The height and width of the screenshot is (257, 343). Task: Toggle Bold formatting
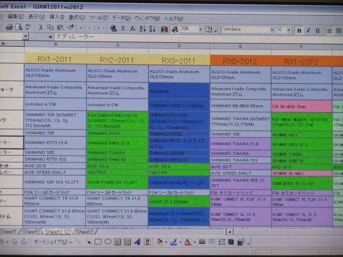point(299,30)
